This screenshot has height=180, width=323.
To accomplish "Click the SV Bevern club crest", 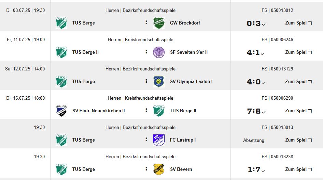I will [159, 169].
